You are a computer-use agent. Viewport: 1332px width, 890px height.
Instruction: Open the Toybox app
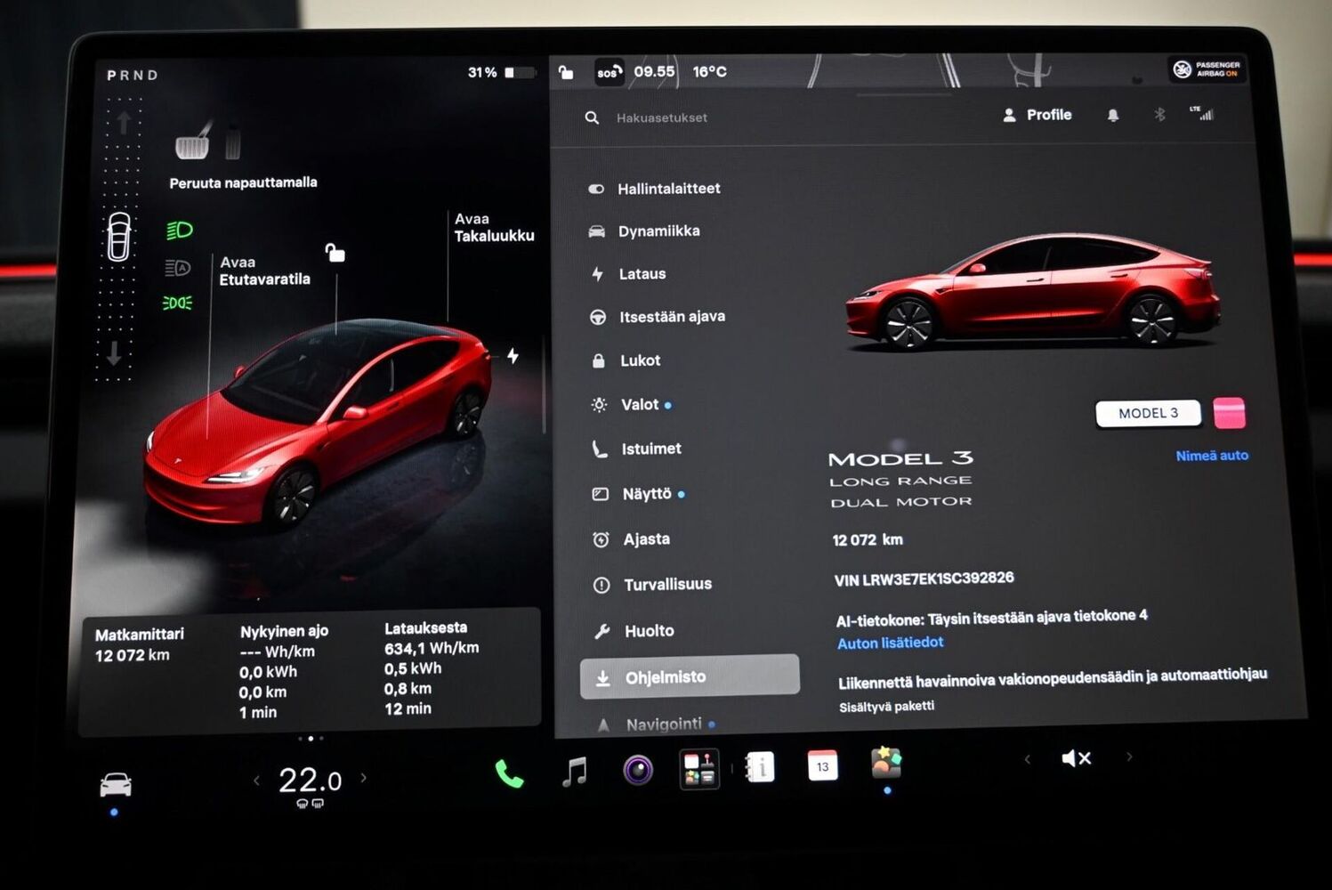pos(886,763)
